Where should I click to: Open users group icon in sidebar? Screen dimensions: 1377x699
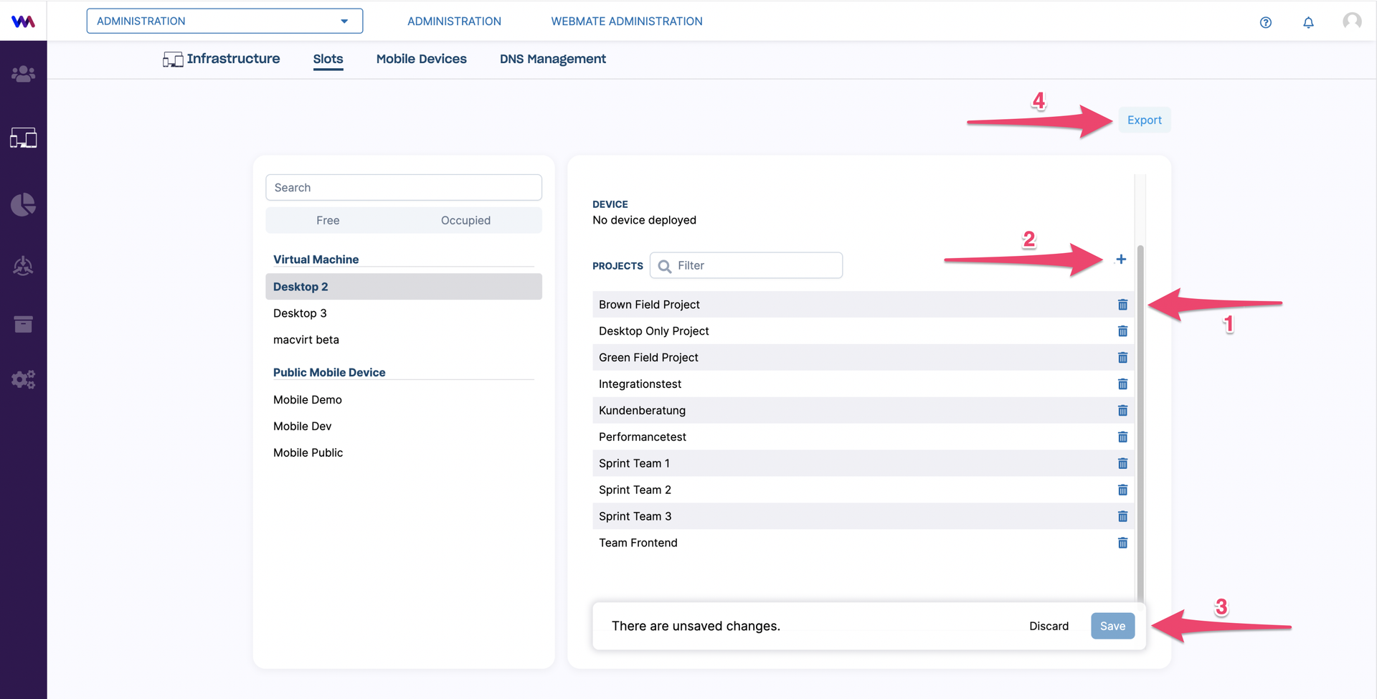point(23,74)
